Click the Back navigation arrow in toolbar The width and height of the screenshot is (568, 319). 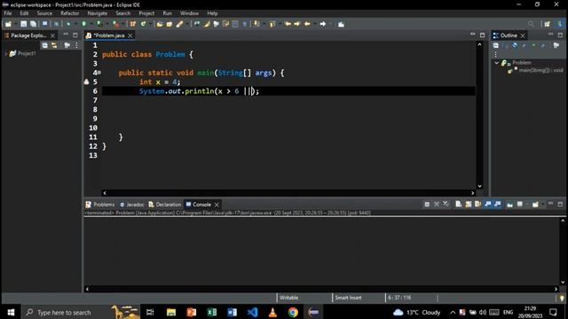click(x=307, y=24)
